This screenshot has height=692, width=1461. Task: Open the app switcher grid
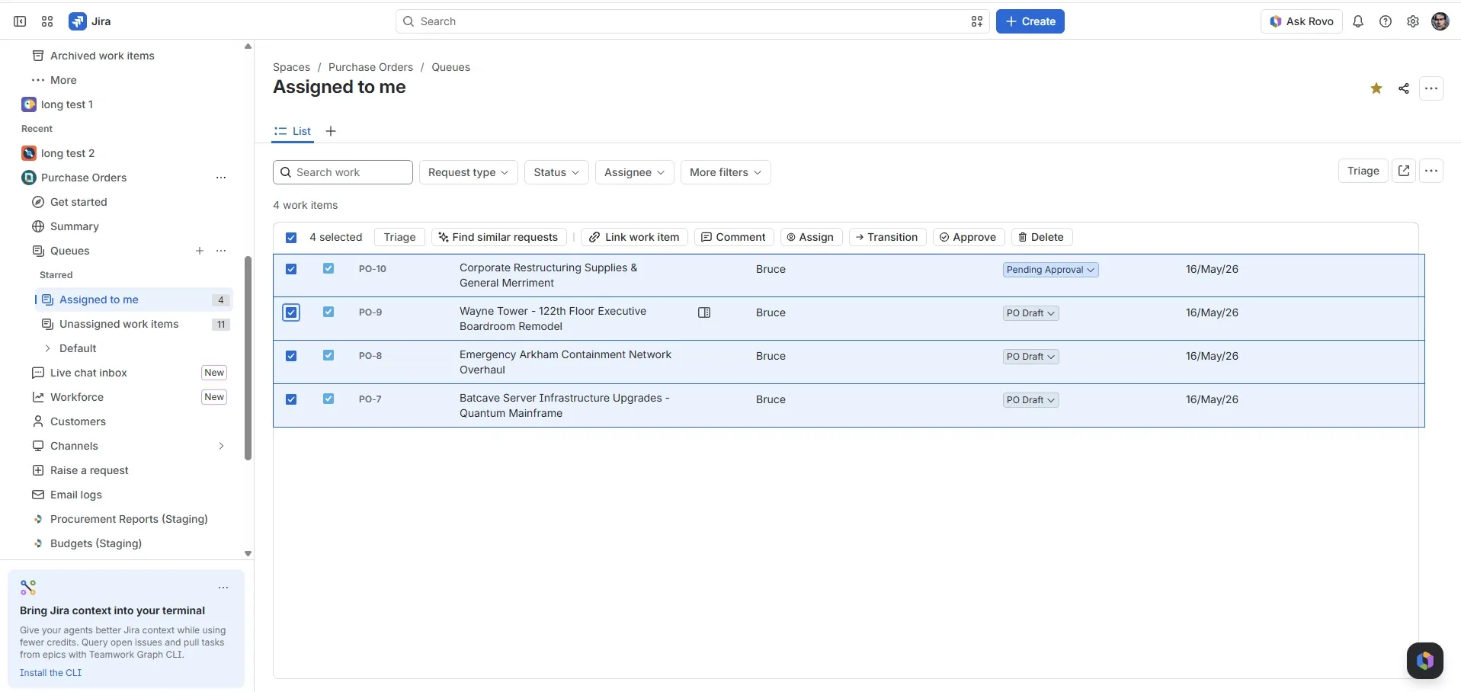click(47, 21)
